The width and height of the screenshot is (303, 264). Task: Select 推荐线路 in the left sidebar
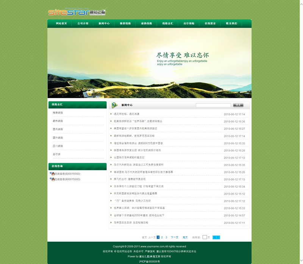coord(58,113)
